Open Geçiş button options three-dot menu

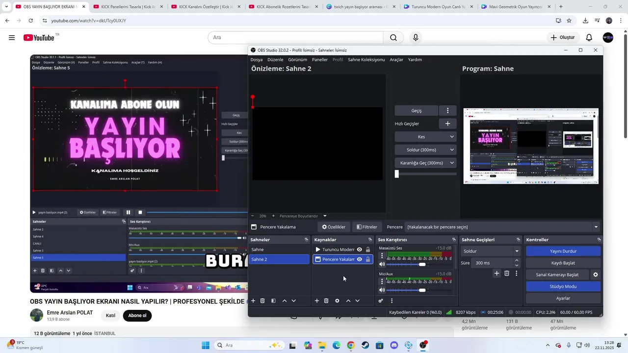(447, 110)
